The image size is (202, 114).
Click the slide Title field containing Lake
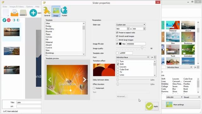tap(29, 102)
